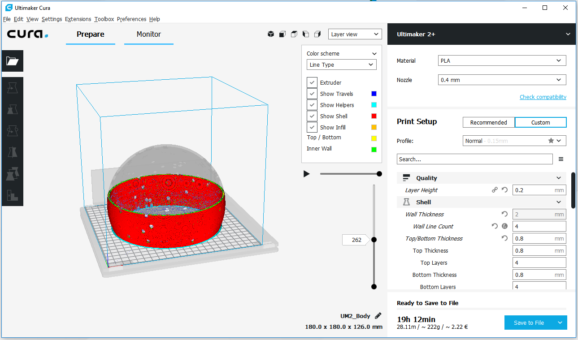Collapse the Shell settings section

tap(559, 202)
